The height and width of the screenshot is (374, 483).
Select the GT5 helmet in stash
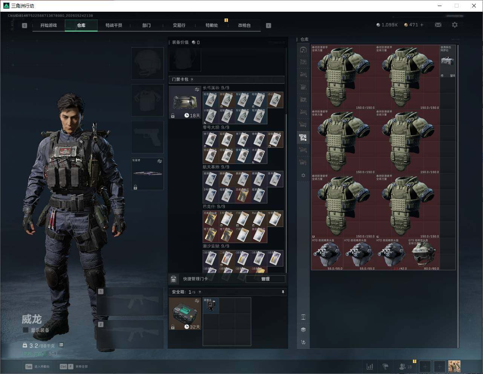pyautogui.click(x=423, y=254)
